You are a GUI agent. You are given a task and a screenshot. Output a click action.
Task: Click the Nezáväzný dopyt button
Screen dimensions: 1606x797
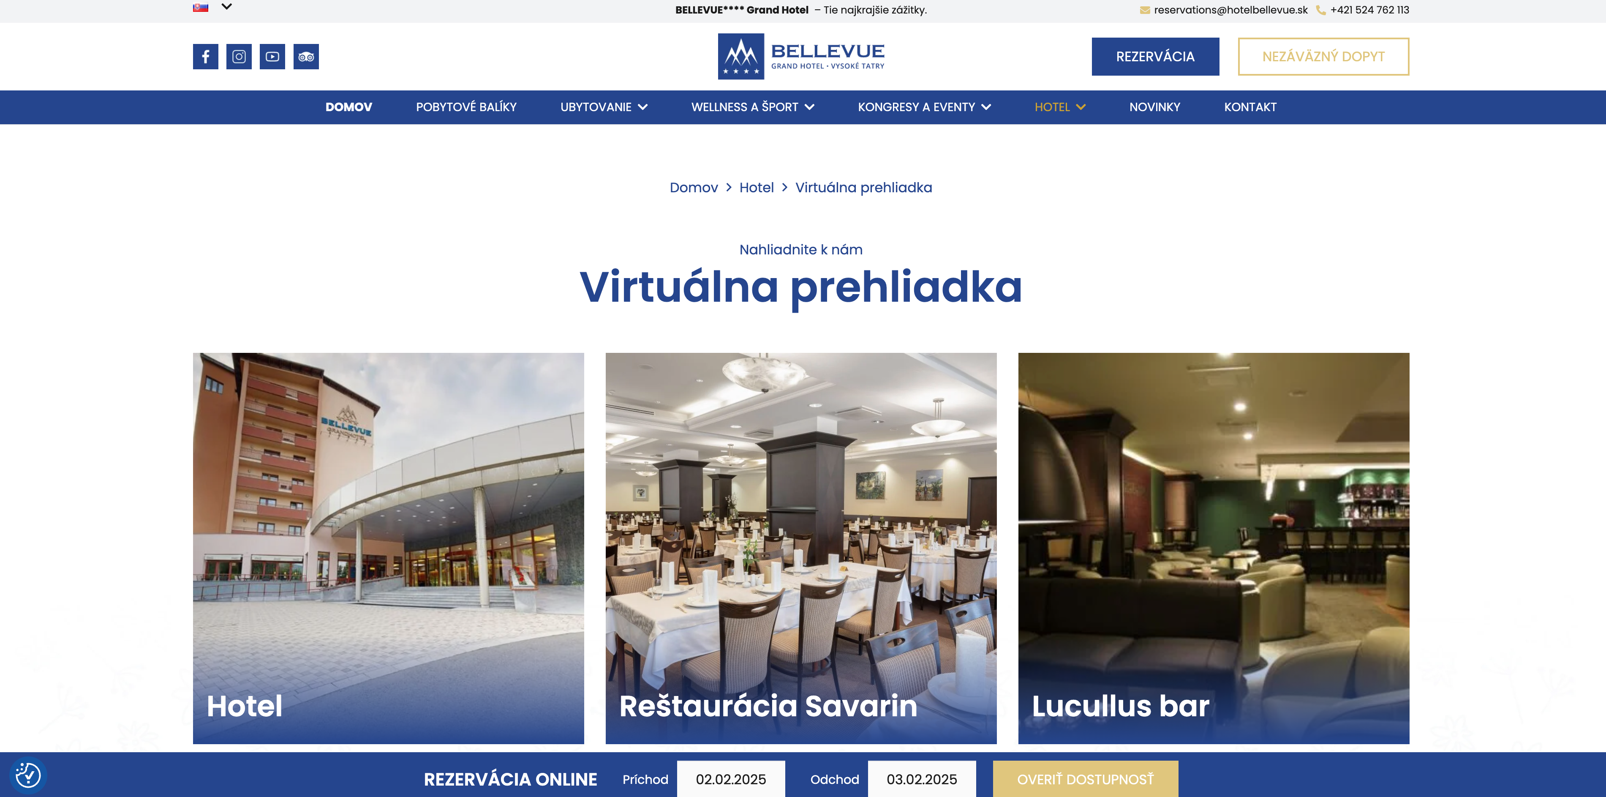(1323, 57)
